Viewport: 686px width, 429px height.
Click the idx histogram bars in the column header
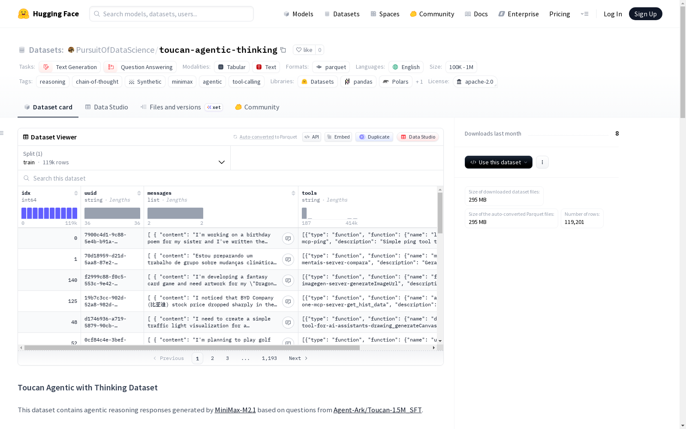pos(49,213)
